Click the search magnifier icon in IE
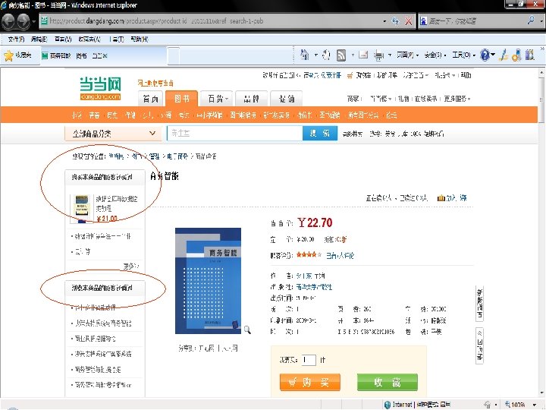Screen dimensions: 546x410 pyautogui.click(x=531, y=20)
